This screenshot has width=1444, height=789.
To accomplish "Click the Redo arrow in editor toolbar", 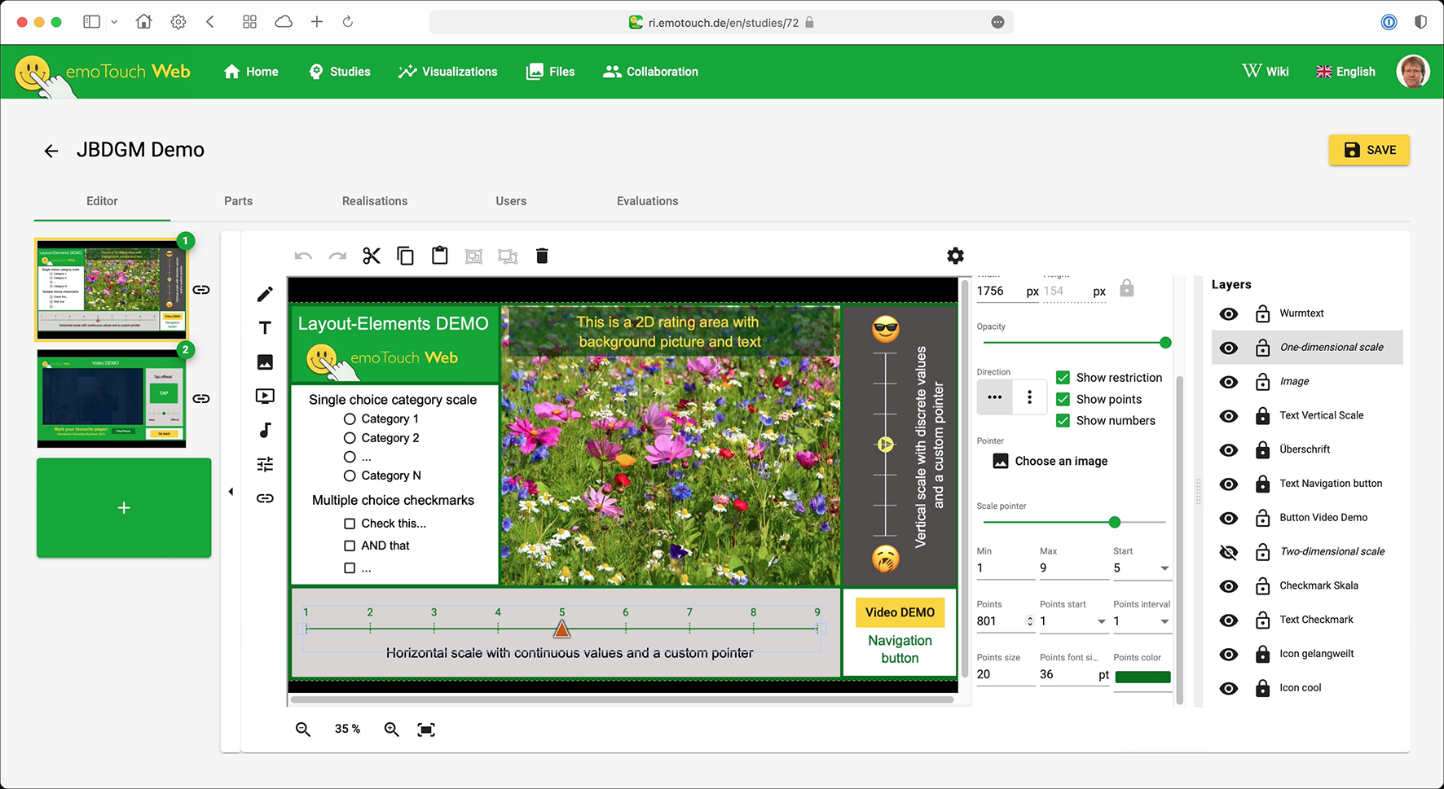I will tap(337, 256).
